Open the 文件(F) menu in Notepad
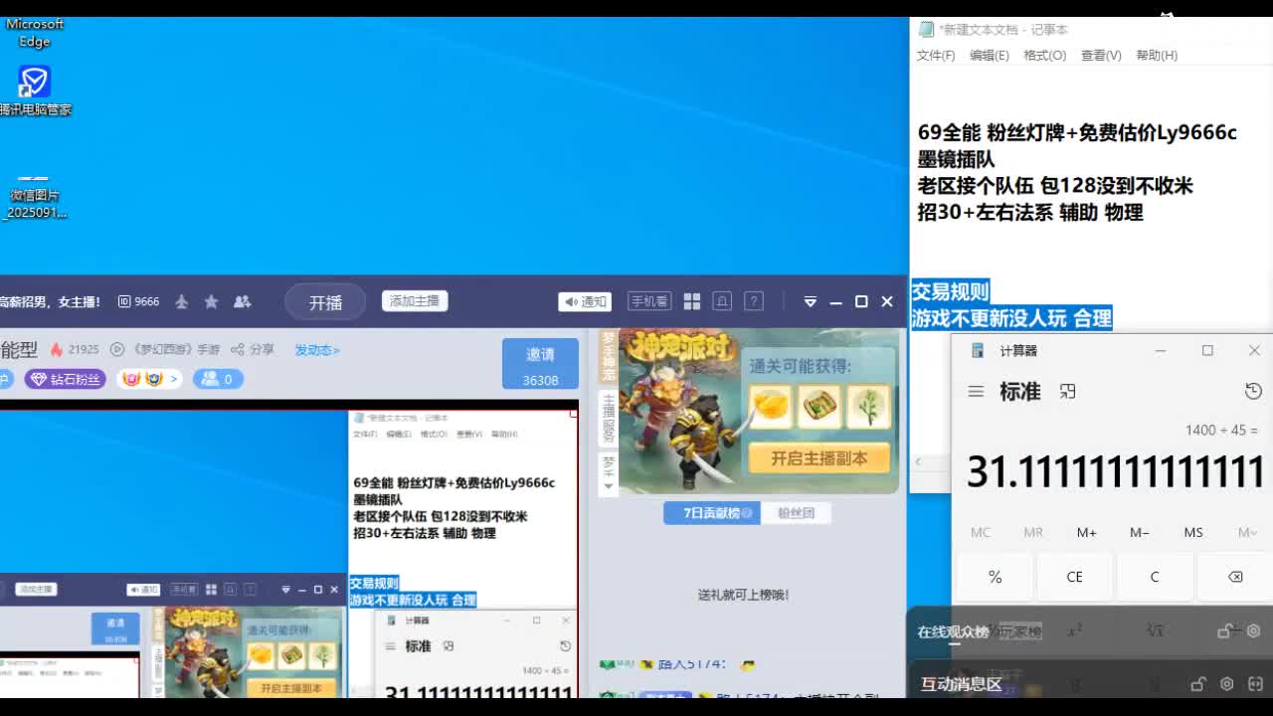The width and height of the screenshot is (1273, 716). (x=936, y=56)
